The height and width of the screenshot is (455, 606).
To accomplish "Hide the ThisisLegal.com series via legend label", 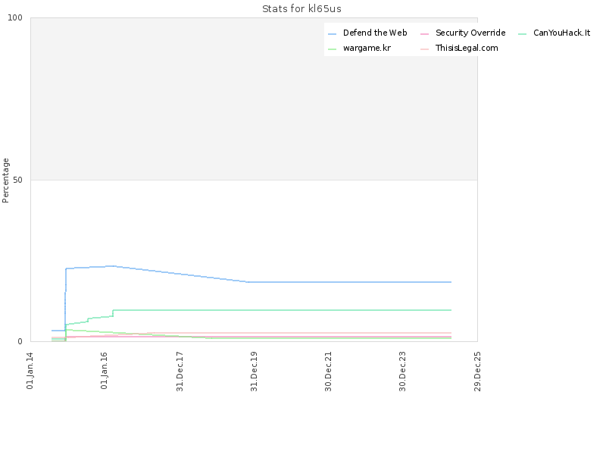I will coord(467,49).
